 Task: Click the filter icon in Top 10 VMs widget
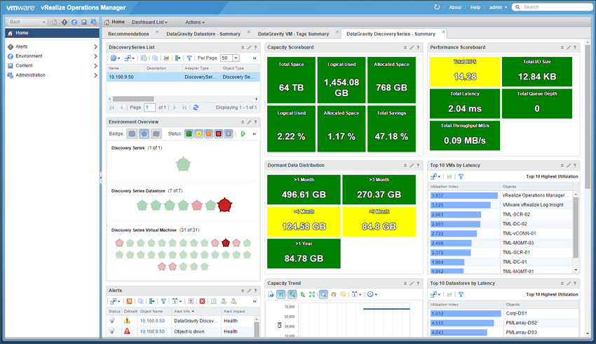(x=461, y=177)
